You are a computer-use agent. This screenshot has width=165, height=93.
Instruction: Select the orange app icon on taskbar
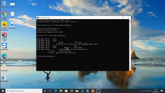(93, 91)
